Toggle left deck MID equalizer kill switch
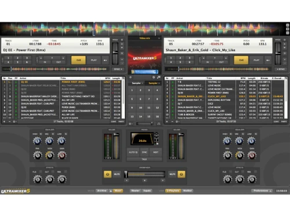The image size is (290, 217). 53,134
